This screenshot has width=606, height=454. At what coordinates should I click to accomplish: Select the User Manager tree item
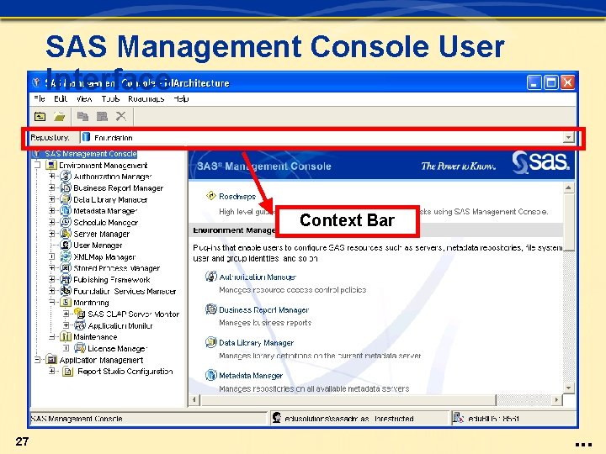point(98,245)
